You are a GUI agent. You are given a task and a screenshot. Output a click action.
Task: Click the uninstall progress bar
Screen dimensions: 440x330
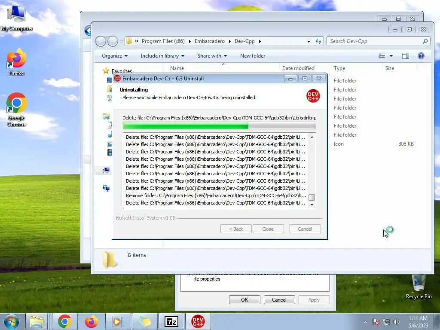click(x=220, y=126)
